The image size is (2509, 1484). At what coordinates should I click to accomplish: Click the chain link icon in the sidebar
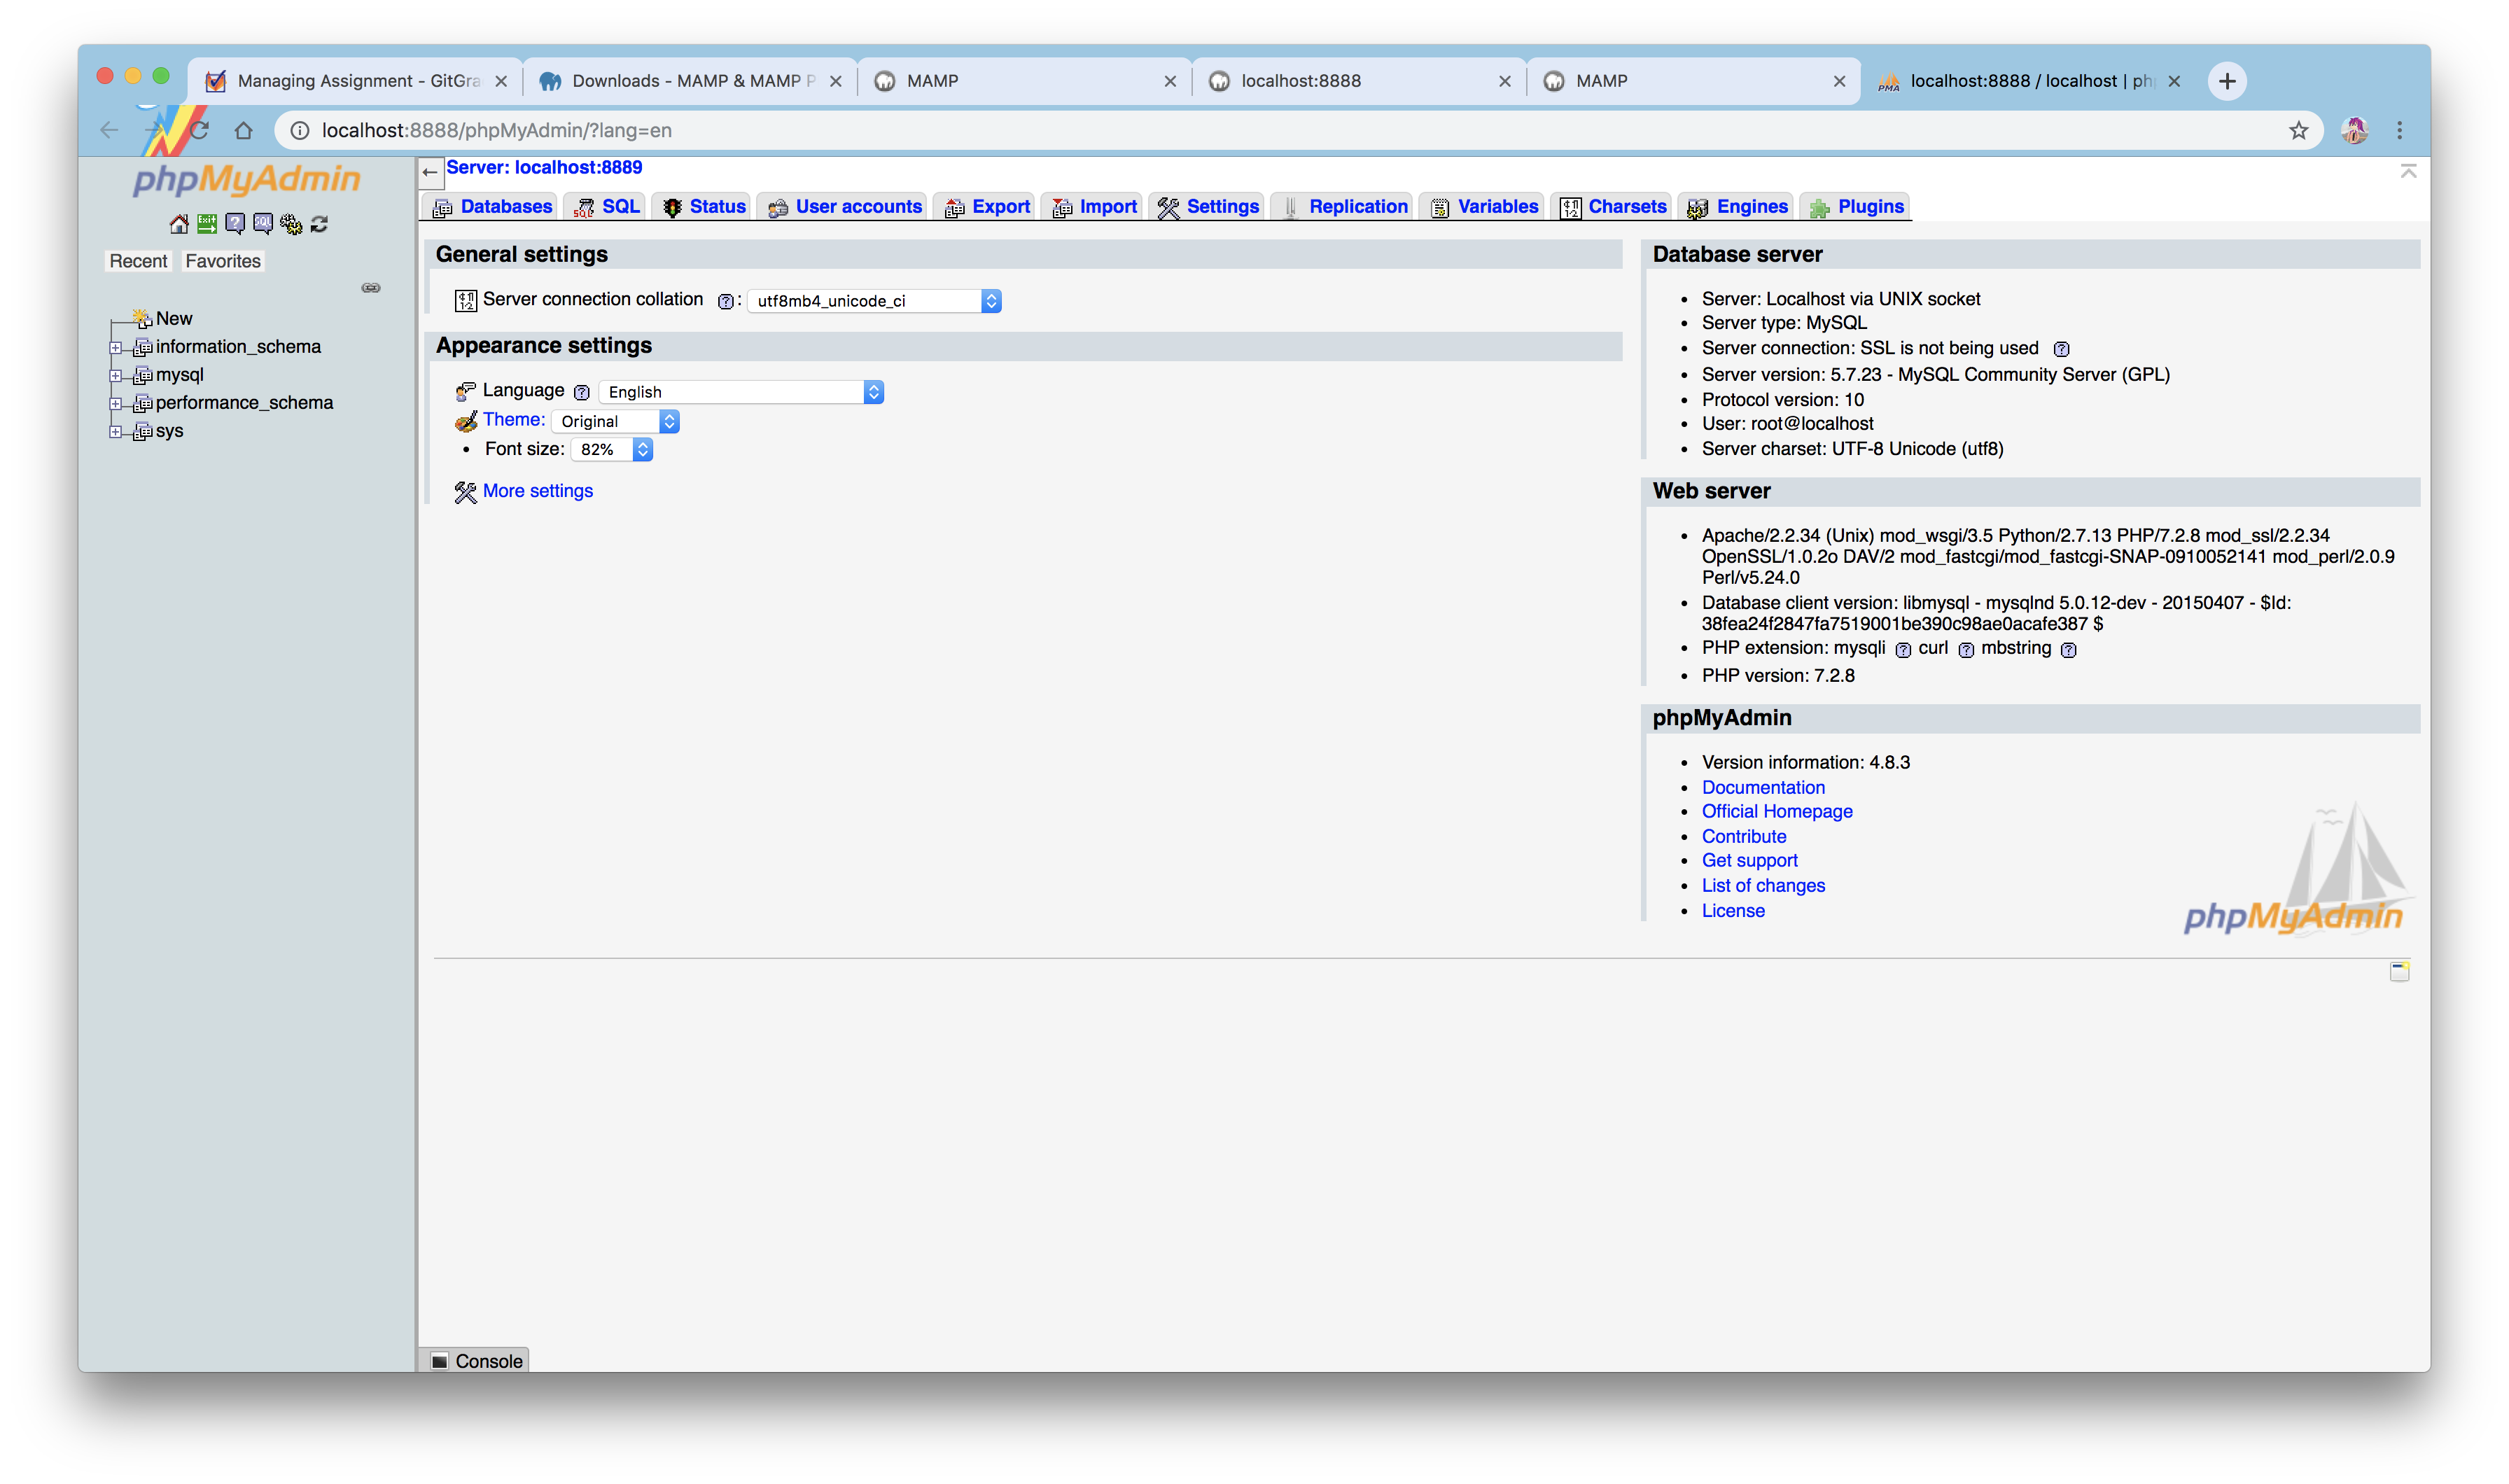coord(371,288)
